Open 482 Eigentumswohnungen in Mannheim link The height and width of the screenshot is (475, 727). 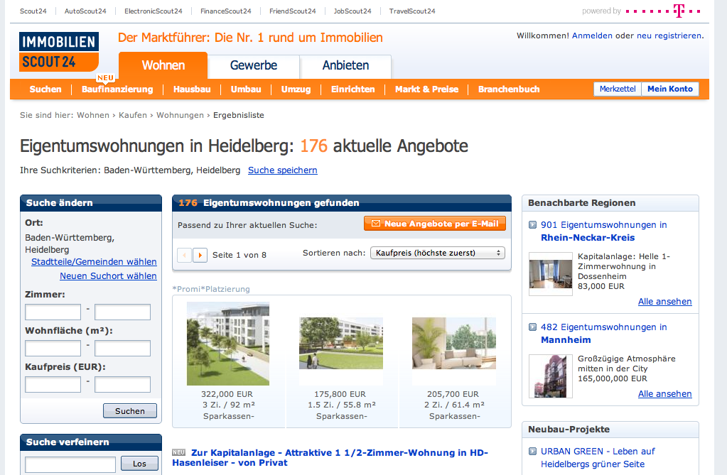click(x=603, y=334)
